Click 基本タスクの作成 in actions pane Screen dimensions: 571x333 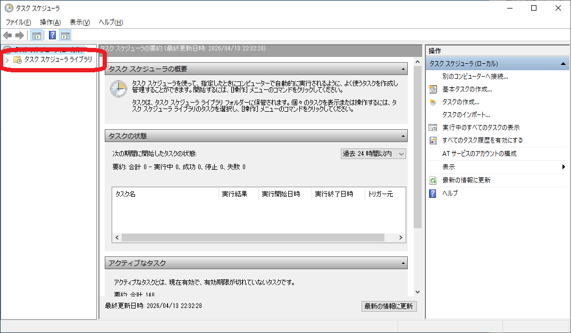click(x=467, y=89)
